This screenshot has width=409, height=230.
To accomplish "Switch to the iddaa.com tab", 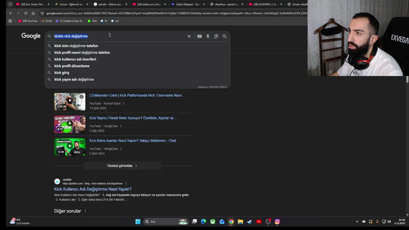I will pyautogui.click(x=149, y=4).
